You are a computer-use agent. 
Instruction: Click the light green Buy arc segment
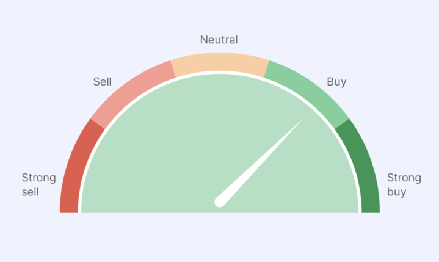(308, 91)
